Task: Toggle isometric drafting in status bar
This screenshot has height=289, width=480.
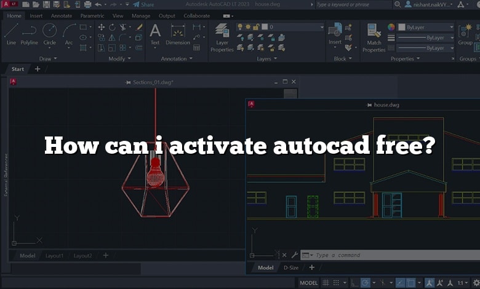Action: pos(382,283)
